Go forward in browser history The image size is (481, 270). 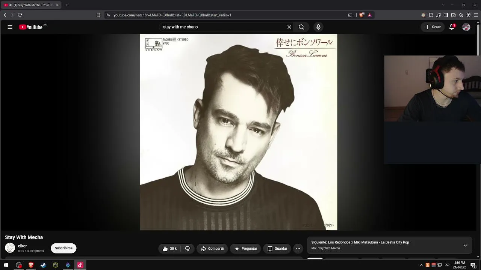[12, 15]
